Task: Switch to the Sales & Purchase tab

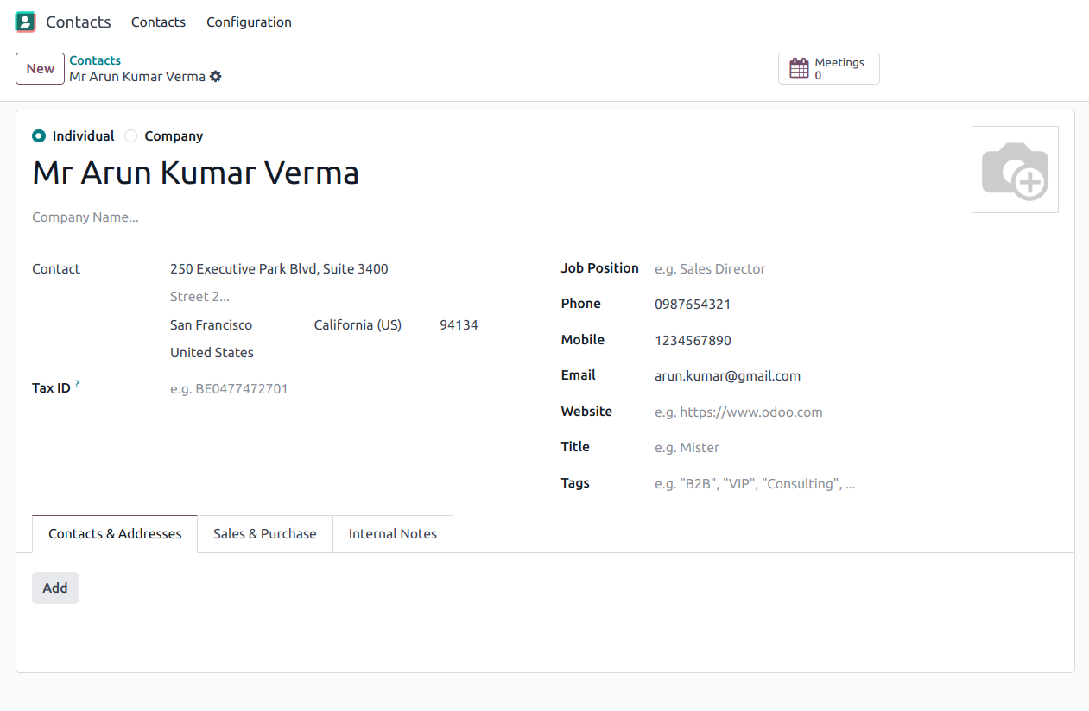Action: pyautogui.click(x=264, y=534)
